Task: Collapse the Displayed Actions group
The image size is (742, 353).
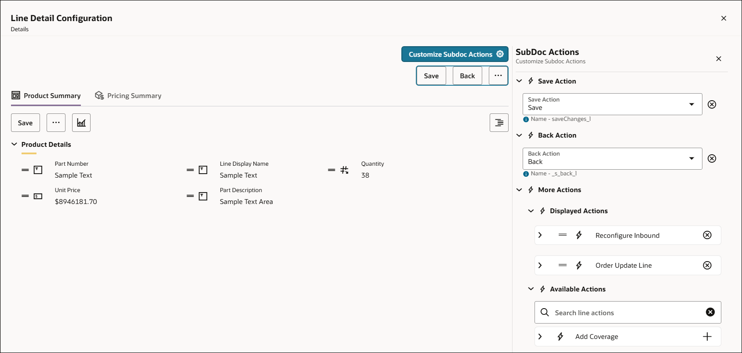Action: click(531, 211)
